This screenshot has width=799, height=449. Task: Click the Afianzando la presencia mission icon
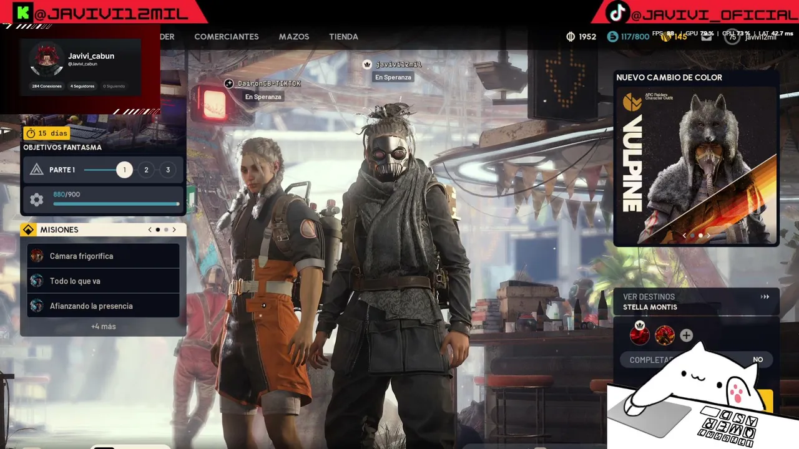37,306
